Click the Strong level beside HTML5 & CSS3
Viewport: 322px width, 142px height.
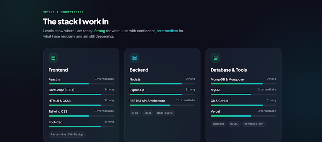[x=109, y=100]
